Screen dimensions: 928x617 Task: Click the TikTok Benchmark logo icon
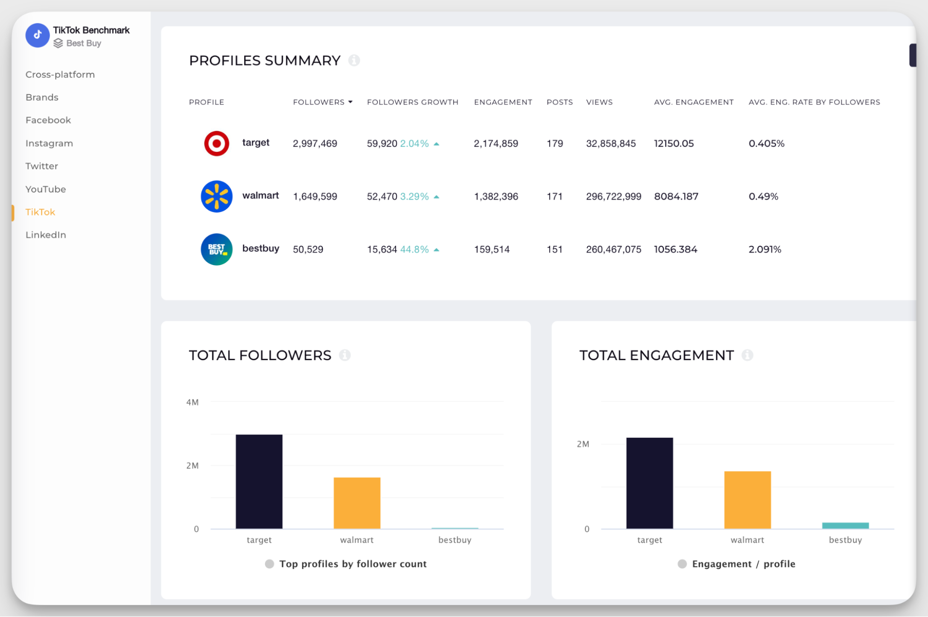[x=38, y=35]
